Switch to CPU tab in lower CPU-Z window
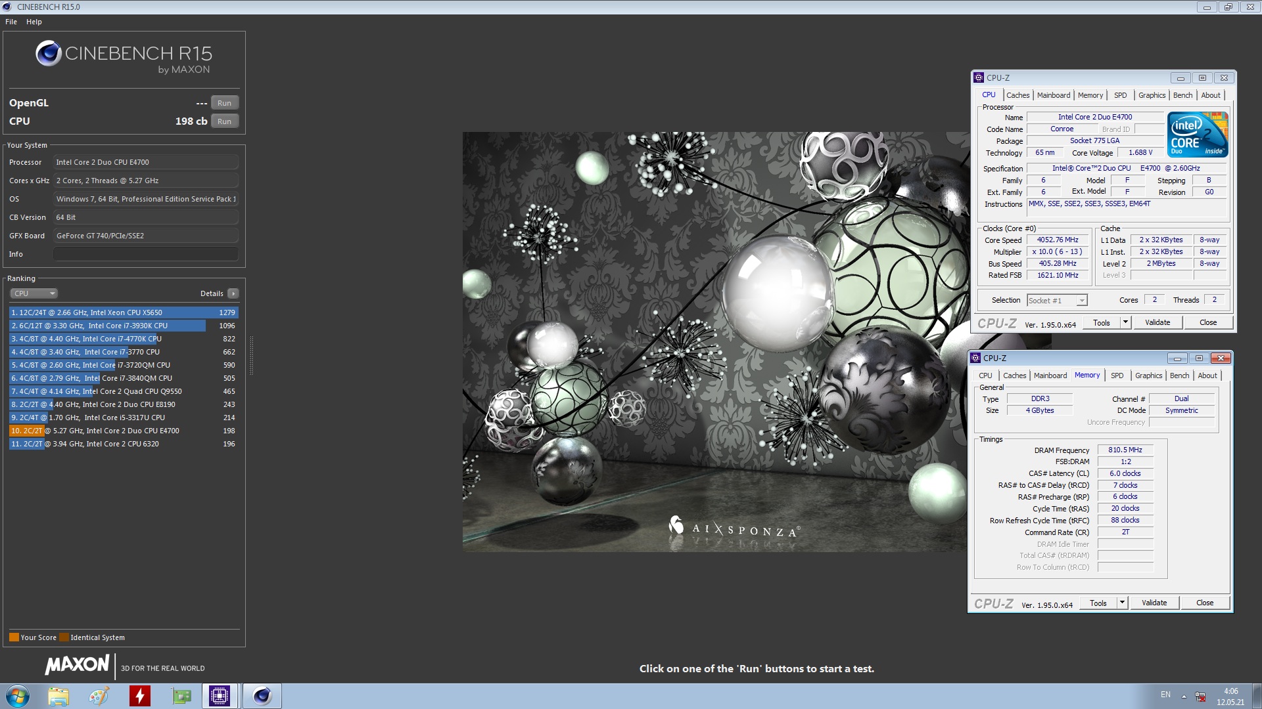This screenshot has height=709, width=1262. pos(985,376)
